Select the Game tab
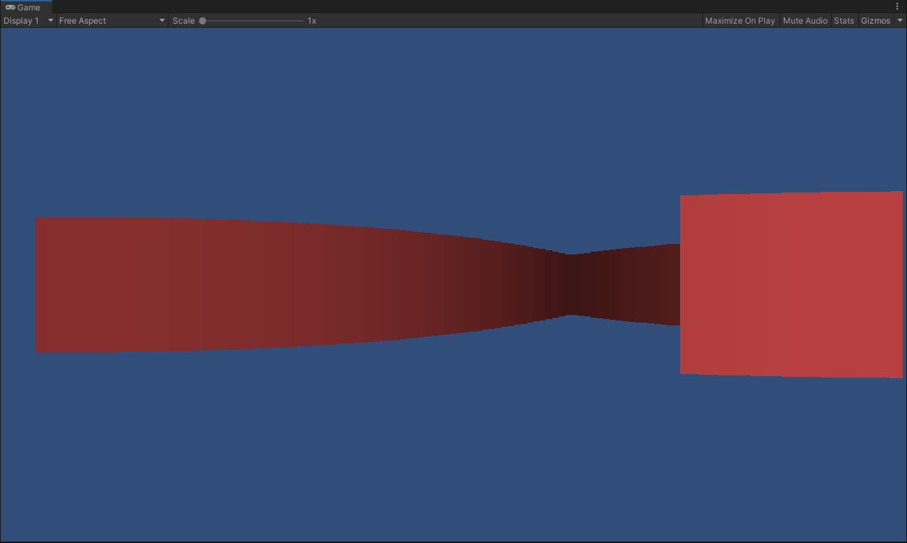This screenshot has height=543, width=907. click(x=28, y=7)
